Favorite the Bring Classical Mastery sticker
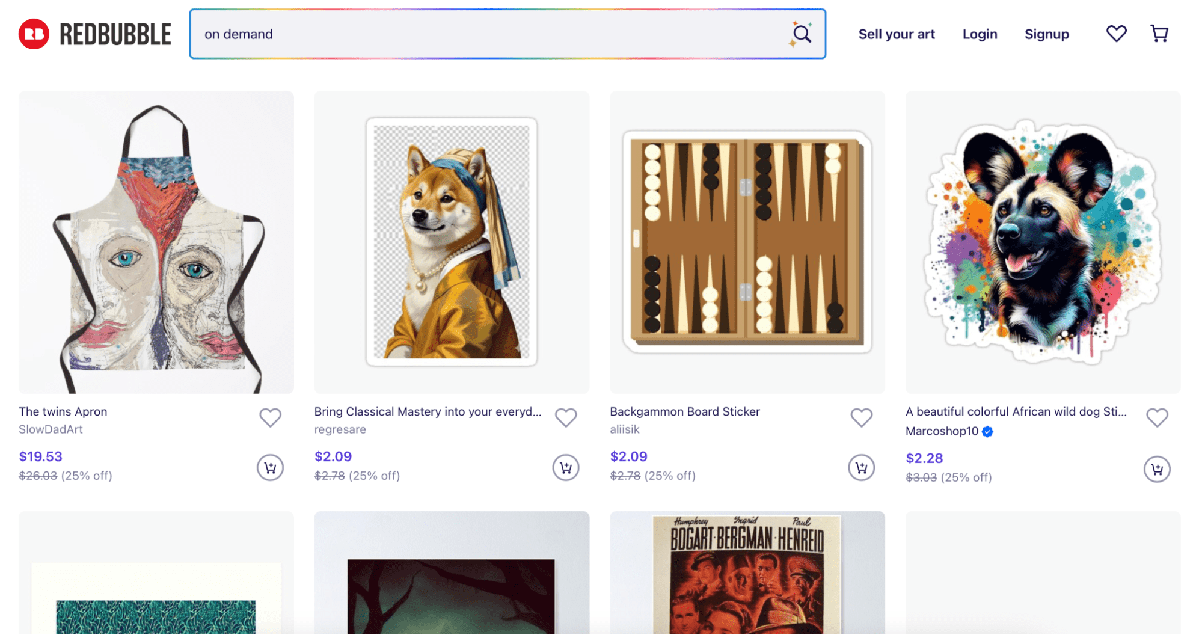The height and width of the screenshot is (635, 1202). [x=565, y=417]
